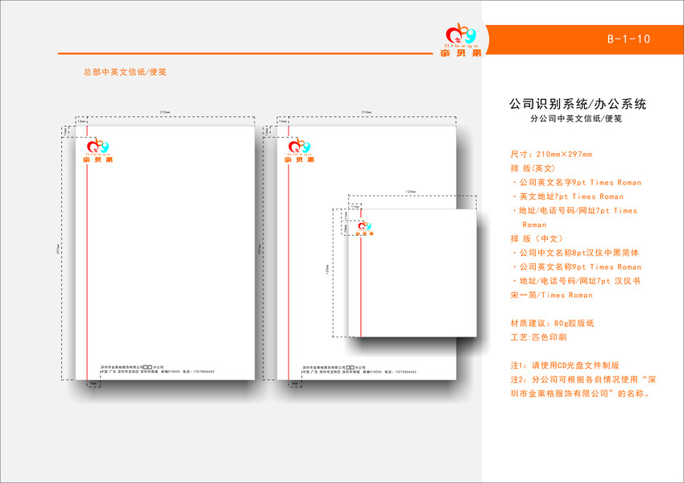Screen dimensions: 684x483
Task: Click the line "公司英文名字9pt Times Roman"
Action: [x=577, y=183]
